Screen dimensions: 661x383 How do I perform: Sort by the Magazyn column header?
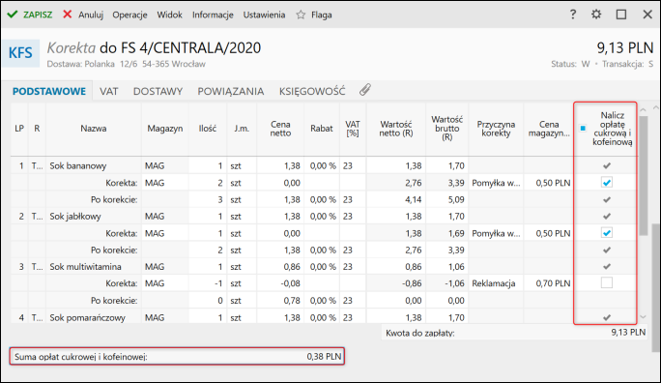click(165, 129)
